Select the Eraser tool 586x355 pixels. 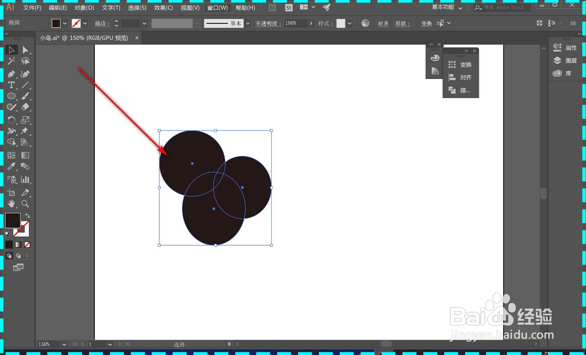(25, 107)
